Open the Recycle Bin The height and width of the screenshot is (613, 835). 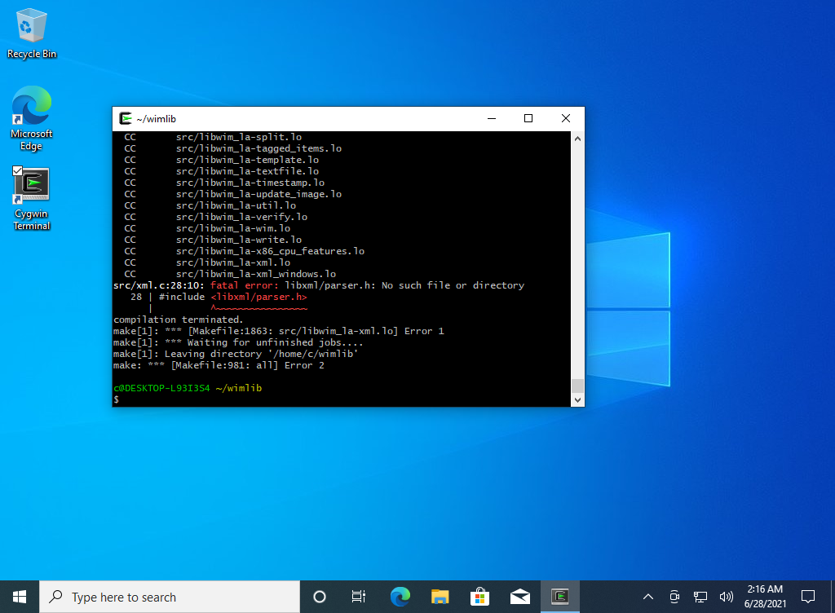tap(31, 26)
